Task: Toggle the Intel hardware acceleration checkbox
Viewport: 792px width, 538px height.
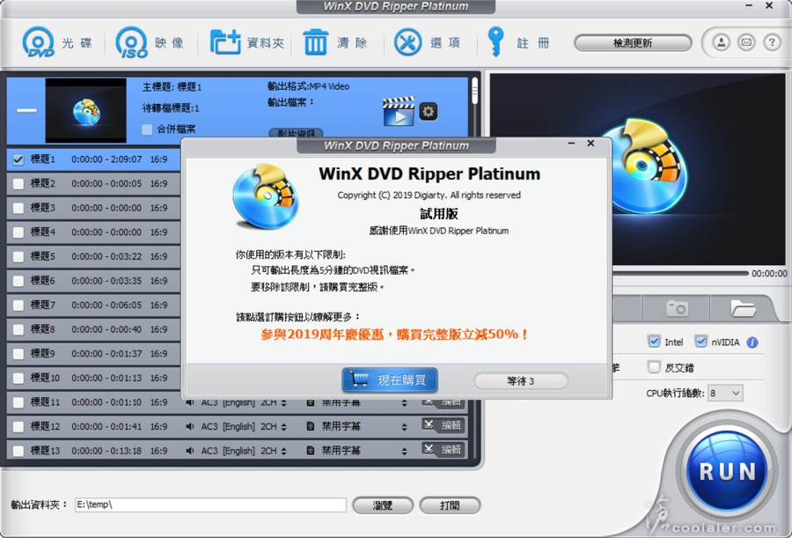Action: click(x=654, y=342)
